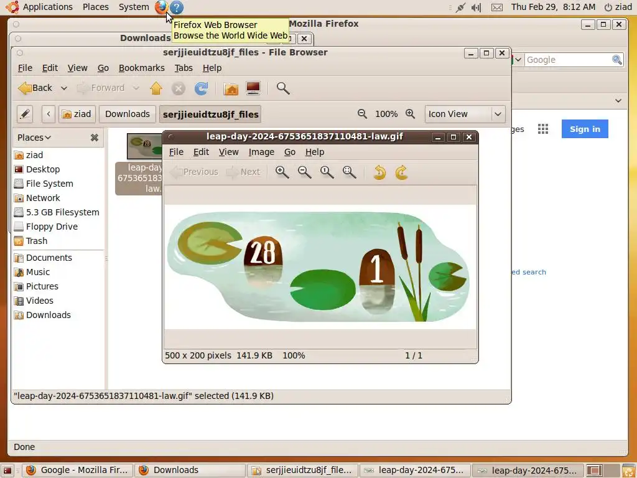The width and height of the screenshot is (637, 478).
Task: Select serjjieuidtzu8jf_files in the path bar
Action: point(210,115)
